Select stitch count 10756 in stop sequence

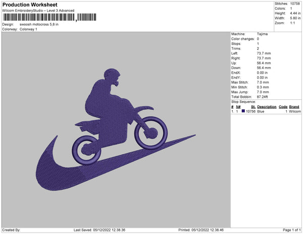[x=250, y=111]
